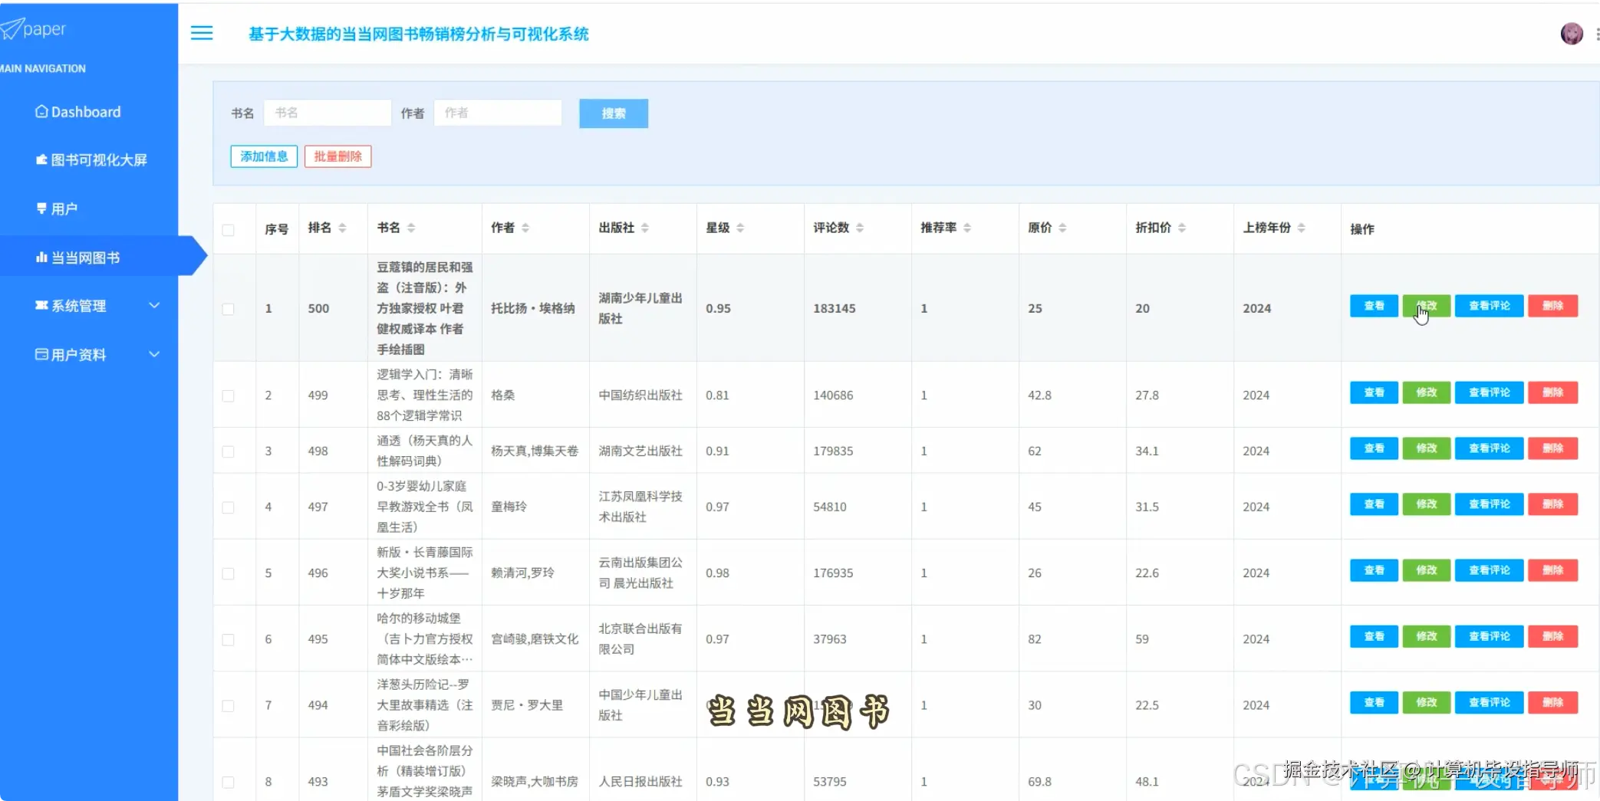Click the 添加信息 button
The height and width of the screenshot is (801, 1600).
(264, 156)
